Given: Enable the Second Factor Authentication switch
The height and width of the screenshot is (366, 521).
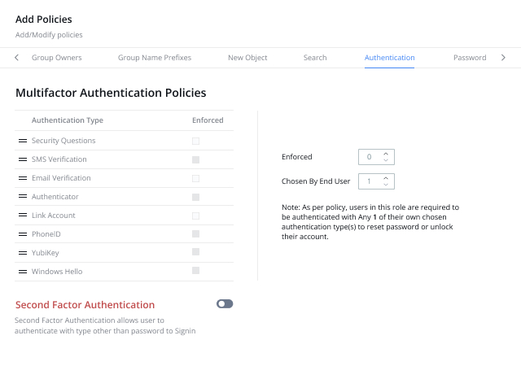Looking at the screenshot, I should [x=225, y=304].
